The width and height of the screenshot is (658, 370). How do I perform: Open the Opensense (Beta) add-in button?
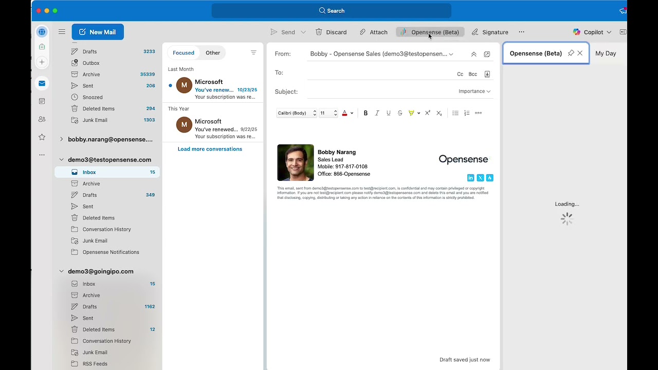(430, 32)
